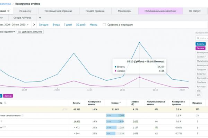Open the по неделям grouping dropdown

tap(7, 32)
